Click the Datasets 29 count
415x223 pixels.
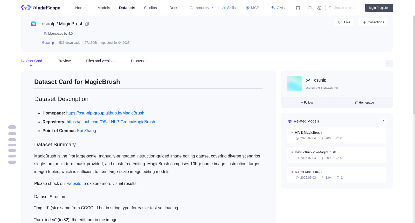pos(329,88)
